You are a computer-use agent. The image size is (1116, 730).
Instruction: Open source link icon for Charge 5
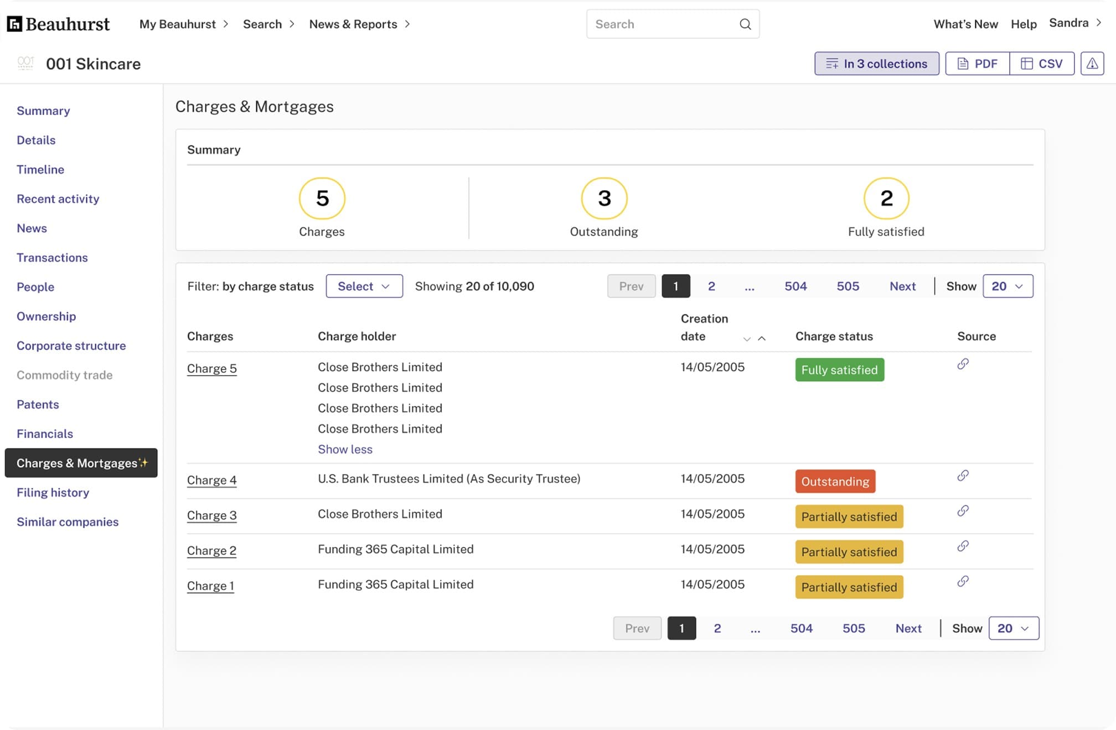[963, 364]
